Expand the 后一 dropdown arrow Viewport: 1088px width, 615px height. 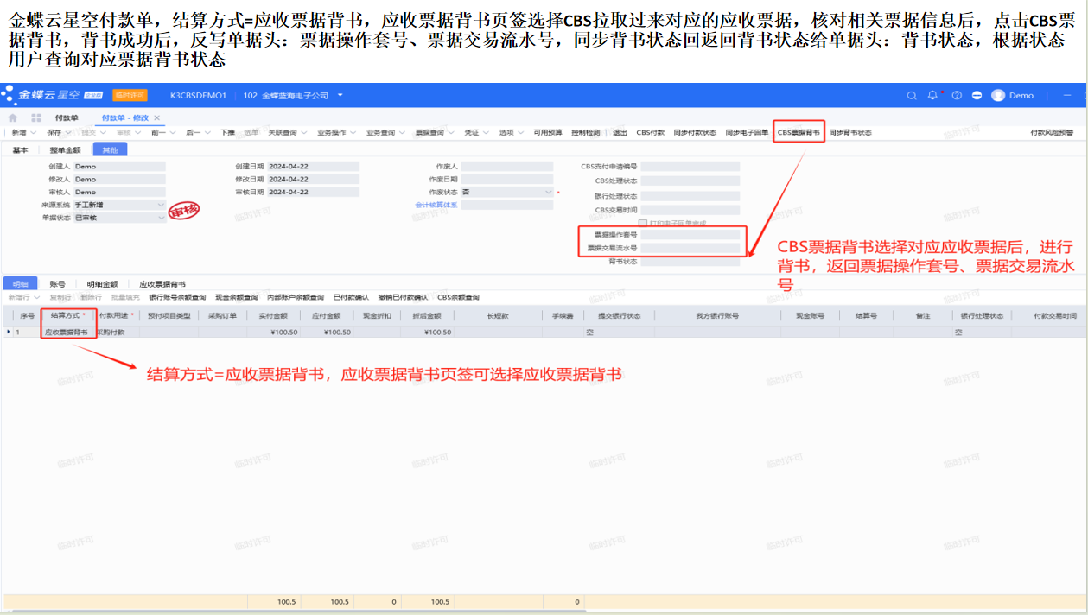pyautogui.click(x=208, y=132)
